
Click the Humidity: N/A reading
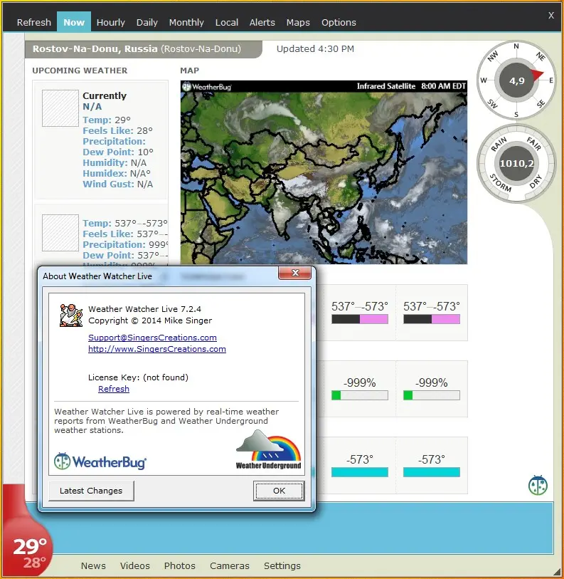point(115,163)
